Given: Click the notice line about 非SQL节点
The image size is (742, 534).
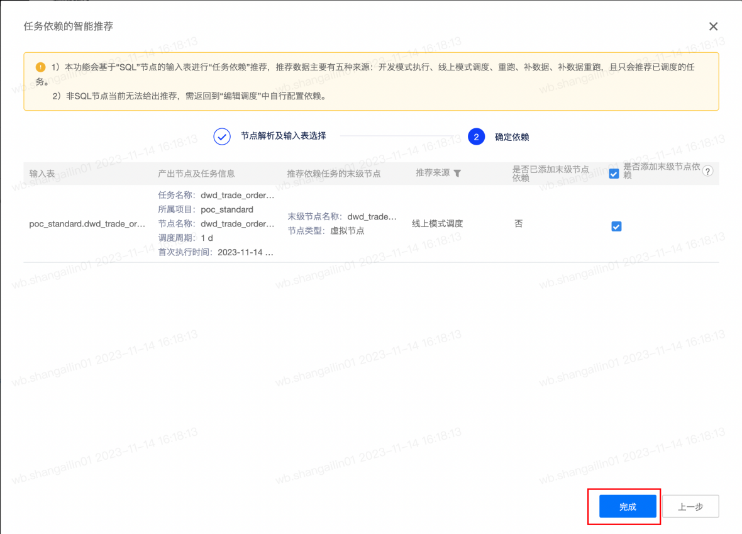Looking at the screenshot, I should coord(189,96).
